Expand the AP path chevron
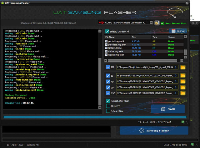This screenshot has width=200, height=148. coord(176,81)
